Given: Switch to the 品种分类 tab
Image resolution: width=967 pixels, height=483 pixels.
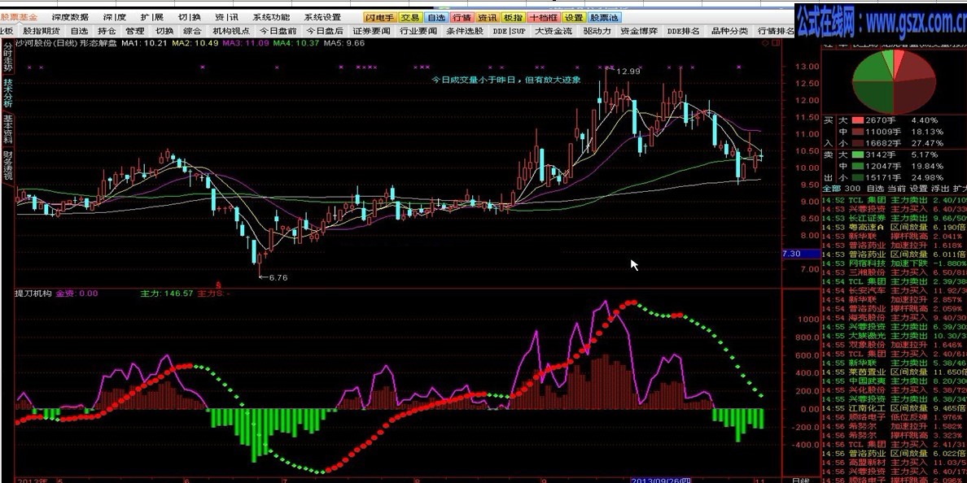Looking at the screenshot, I should [x=729, y=31].
